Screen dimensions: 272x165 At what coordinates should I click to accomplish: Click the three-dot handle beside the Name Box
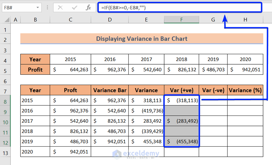[47, 8]
